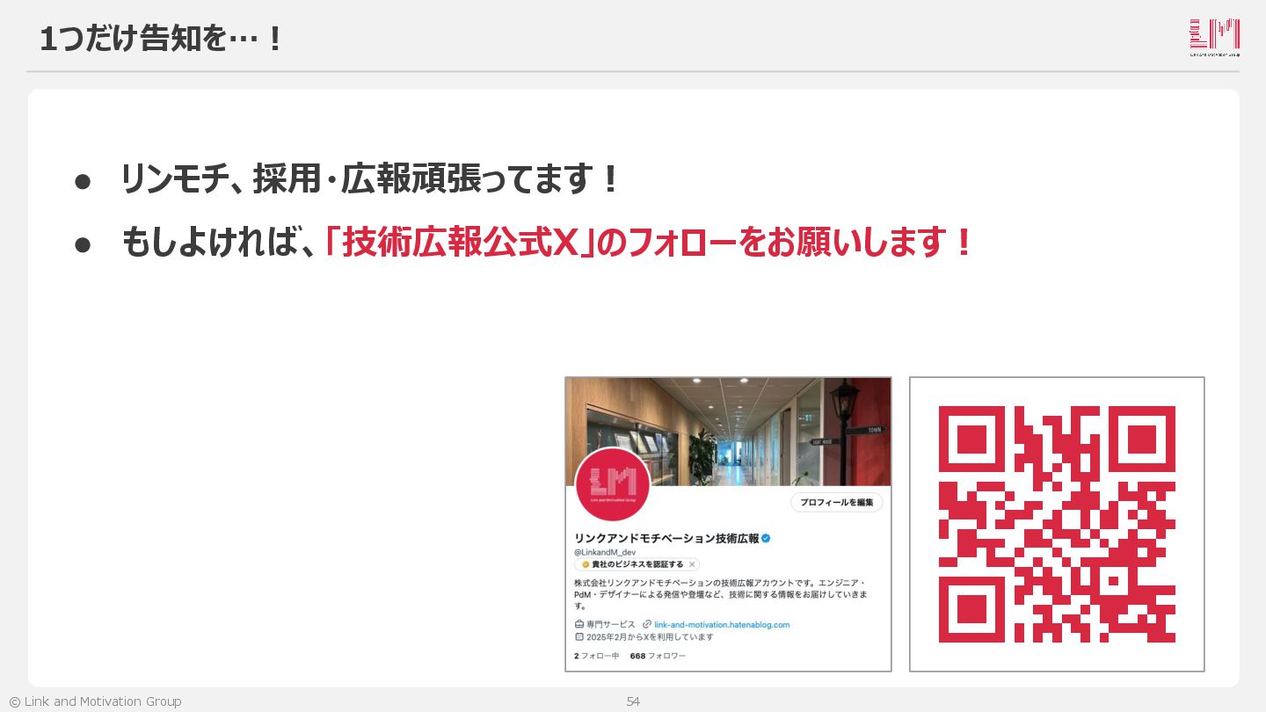The image size is (1266, 712).
Task: Click the briefcase icon next to 専門サービス
Action: tap(579, 625)
